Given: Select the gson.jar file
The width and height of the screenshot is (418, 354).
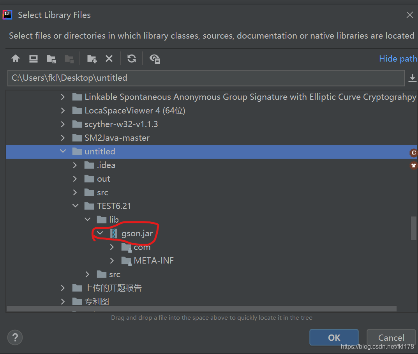Looking at the screenshot, I should coord(137,234).
